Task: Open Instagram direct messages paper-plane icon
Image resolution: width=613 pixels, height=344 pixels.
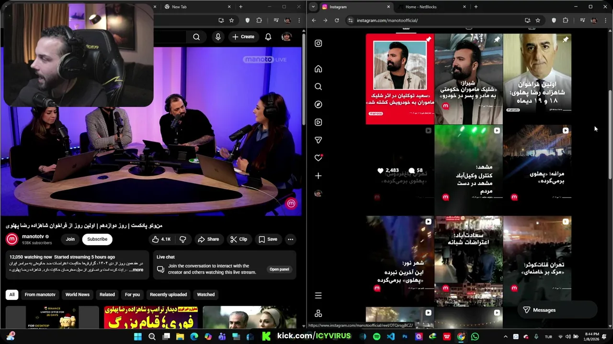Action: pyautogui.click(x=318, y=140)
